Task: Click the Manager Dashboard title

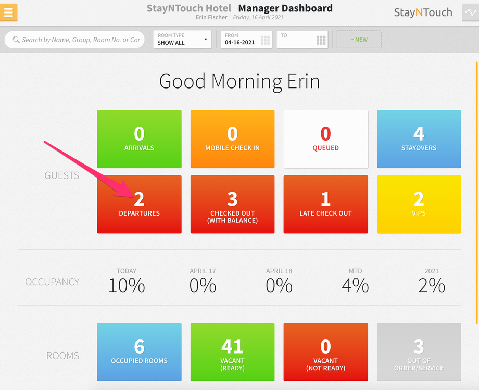Action: [x=285, y=8]
